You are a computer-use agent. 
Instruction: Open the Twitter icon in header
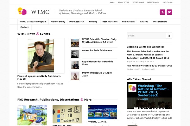(169, 12)
